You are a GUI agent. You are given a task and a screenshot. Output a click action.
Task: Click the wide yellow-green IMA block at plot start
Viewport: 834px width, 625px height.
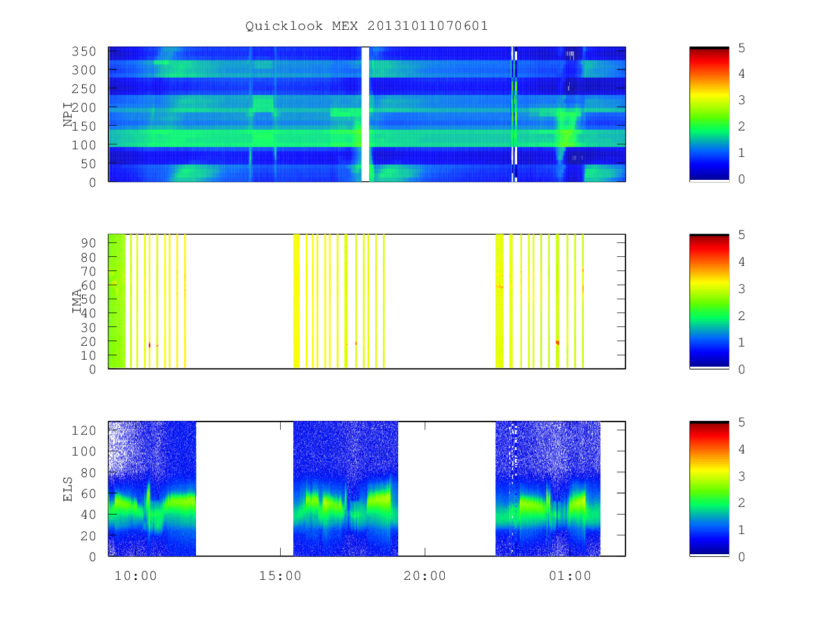[117, 301]
